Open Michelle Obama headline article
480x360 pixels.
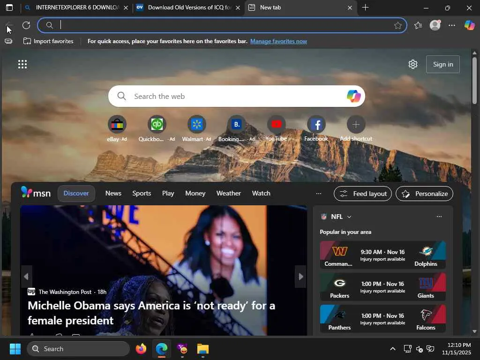tap(151, 313)
